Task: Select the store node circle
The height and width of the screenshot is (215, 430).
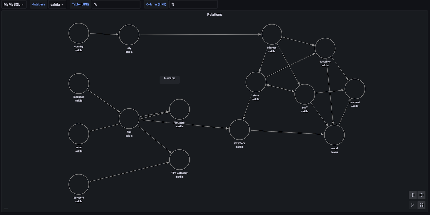Action: click(256, 82)
